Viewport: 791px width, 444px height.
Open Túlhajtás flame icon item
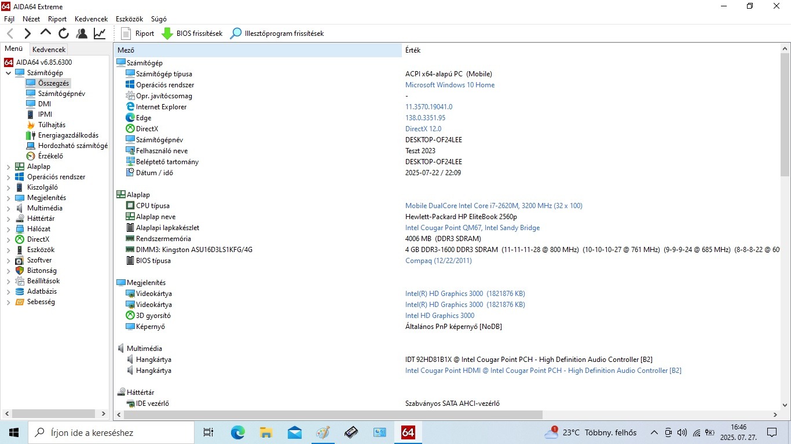pyautogui.click(x=31, y=125)
